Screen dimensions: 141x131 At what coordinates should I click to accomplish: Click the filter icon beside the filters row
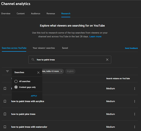pos(7,71)
